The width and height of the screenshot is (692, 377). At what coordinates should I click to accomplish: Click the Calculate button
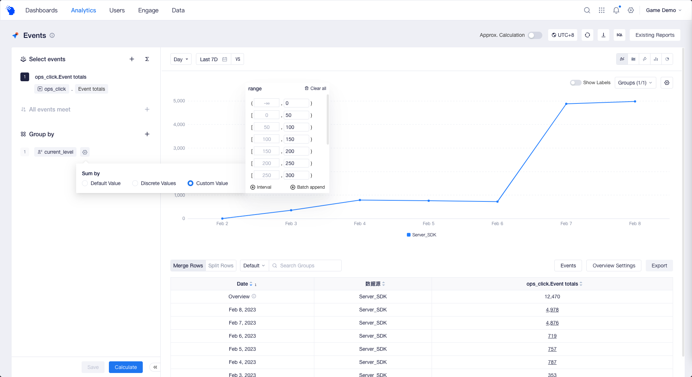click(x=126, y=367)
